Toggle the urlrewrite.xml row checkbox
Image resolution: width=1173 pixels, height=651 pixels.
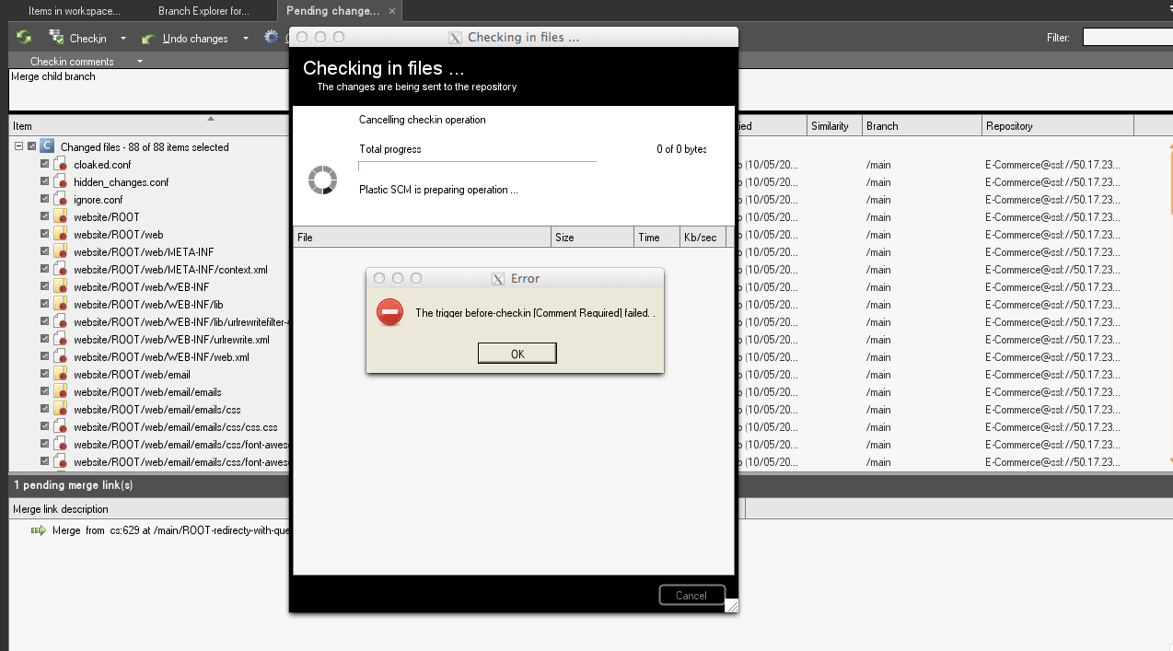(45, 339)
